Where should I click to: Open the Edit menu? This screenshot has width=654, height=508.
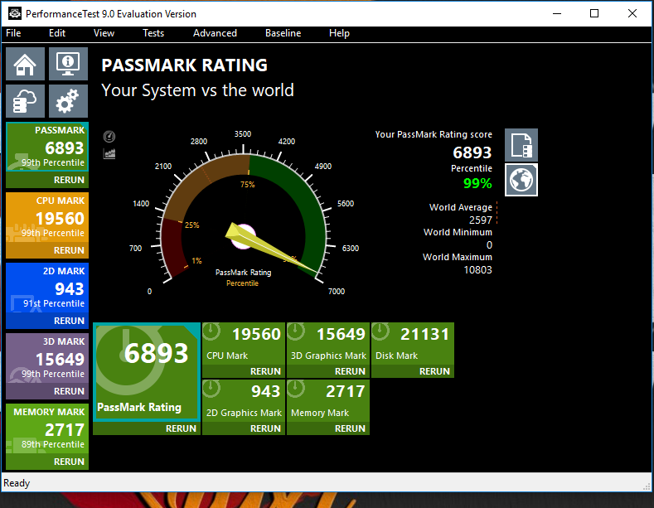(57, 33)
